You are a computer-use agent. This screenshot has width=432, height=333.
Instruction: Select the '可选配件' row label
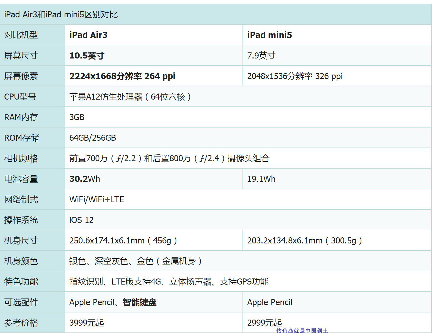[x=21, y=302]
